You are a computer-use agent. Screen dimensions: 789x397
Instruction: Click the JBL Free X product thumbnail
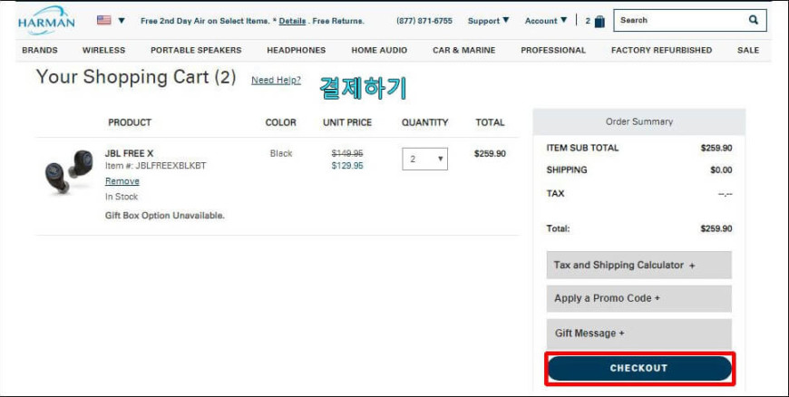(x=69, y=171)
